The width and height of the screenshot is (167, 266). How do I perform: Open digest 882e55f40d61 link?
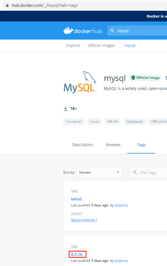point(84,220)
